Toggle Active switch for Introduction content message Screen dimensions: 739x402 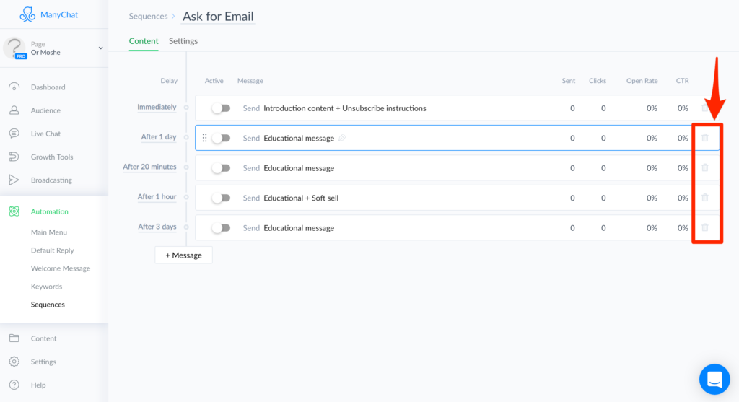pos(221,108)
